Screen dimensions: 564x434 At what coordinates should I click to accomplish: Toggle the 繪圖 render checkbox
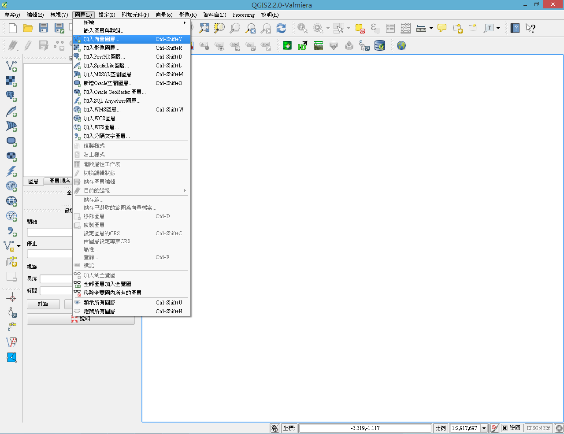click(505, 428)
